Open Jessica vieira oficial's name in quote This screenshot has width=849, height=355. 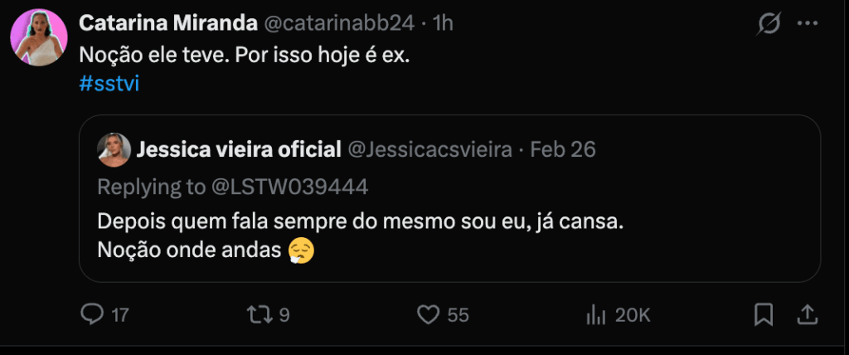(x=239, y=150)
